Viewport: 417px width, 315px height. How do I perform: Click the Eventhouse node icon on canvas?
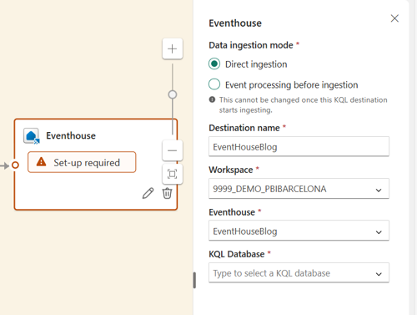point(32,136)
